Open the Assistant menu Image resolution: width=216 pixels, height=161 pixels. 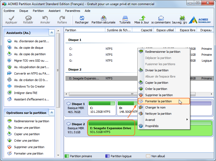55,11
